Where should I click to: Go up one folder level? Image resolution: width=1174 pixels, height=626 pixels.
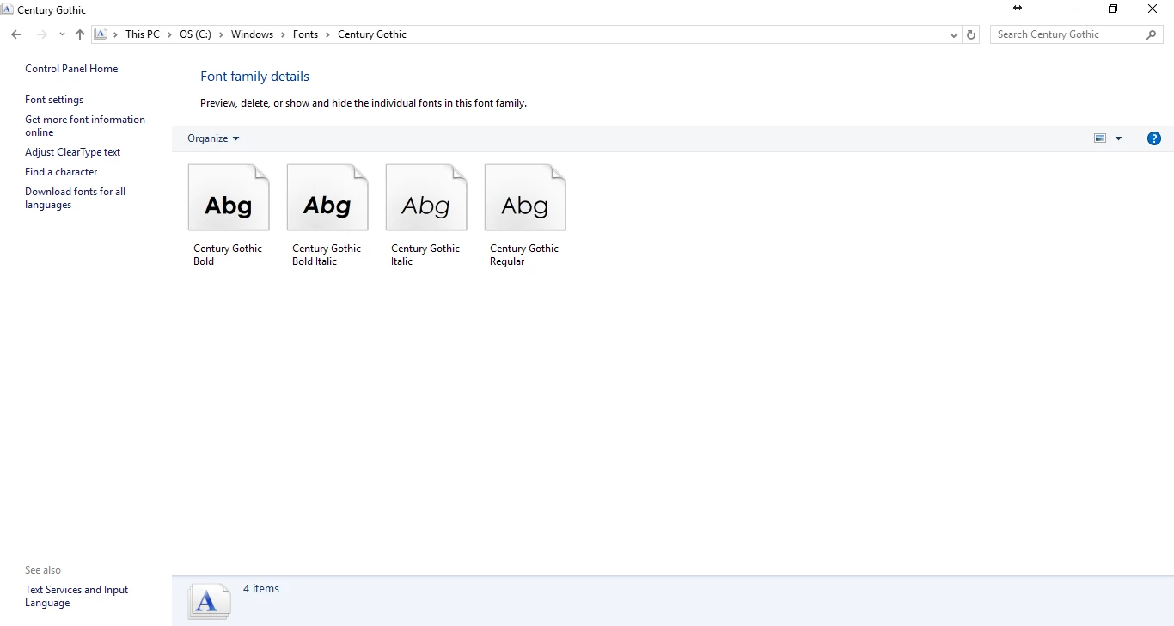point(80,34)
